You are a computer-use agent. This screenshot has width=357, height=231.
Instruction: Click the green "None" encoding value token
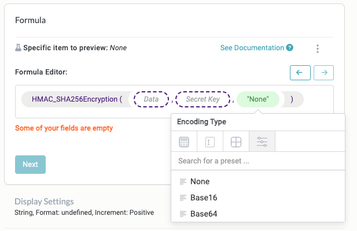(257, 99)
